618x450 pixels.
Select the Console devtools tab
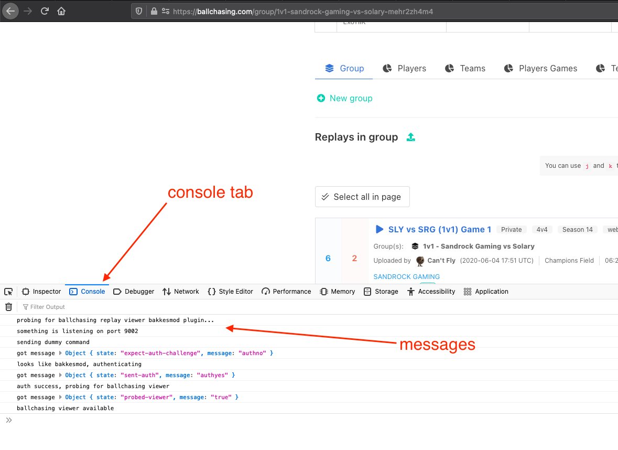[x=87, y=292]
